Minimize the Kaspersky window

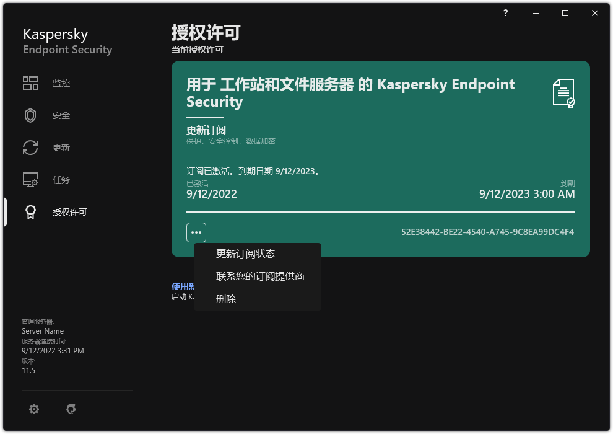tap(535, 12)
